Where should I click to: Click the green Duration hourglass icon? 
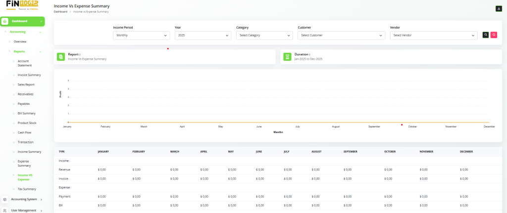287,57
